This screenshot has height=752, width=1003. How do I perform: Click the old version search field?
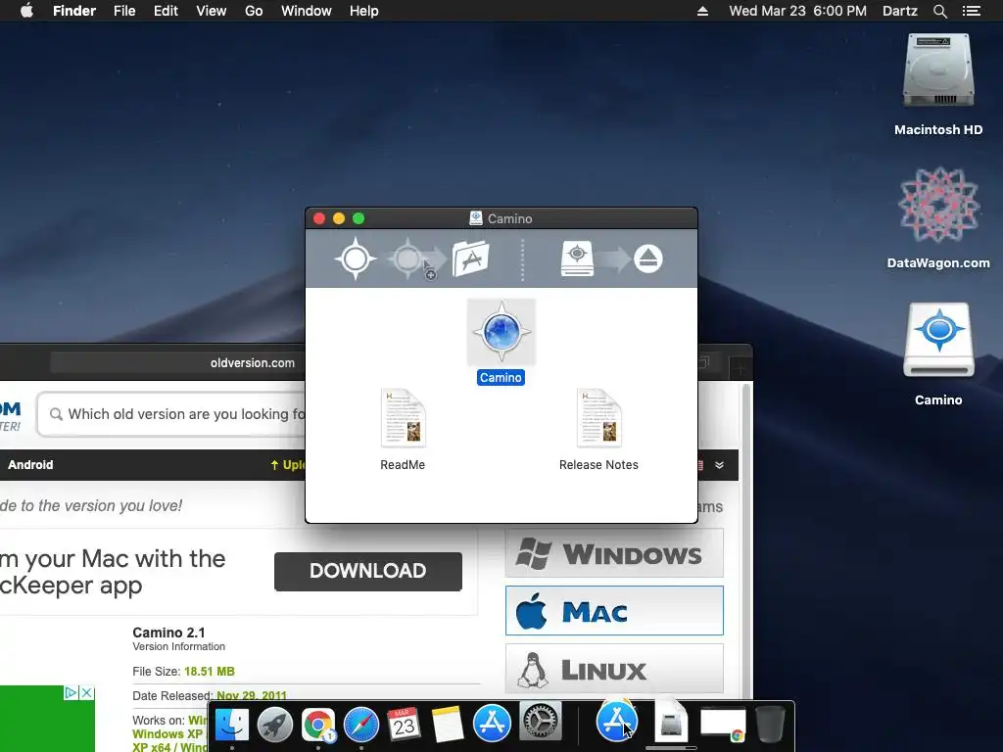coord(171,414)
